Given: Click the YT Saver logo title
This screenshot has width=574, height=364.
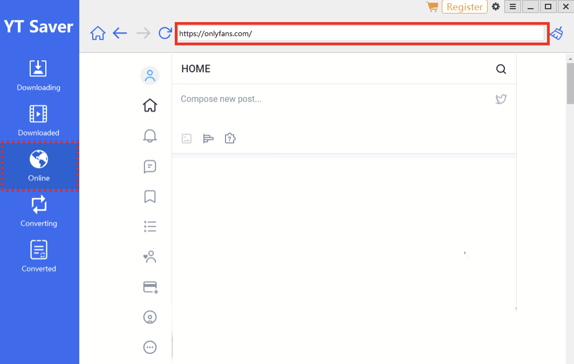Looking at the screenshot, I should (38, 27).
